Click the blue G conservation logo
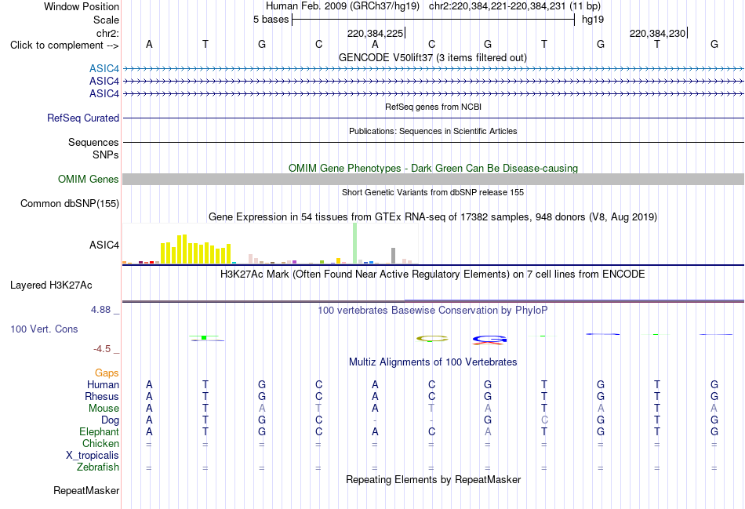Viewport: 745px width, 509px height. [x=489, y=340]
